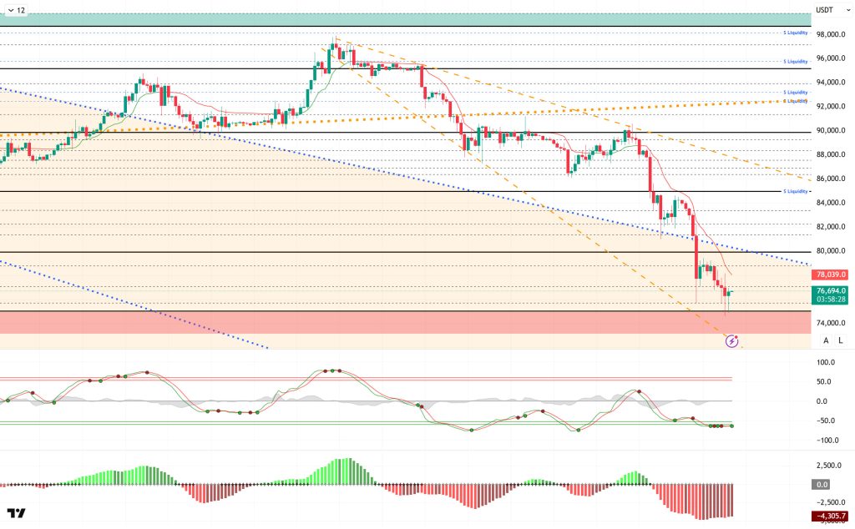Screen dimensions: 855x529
Task: Open the USDT currency dropdown
Action: click(830, 10)
